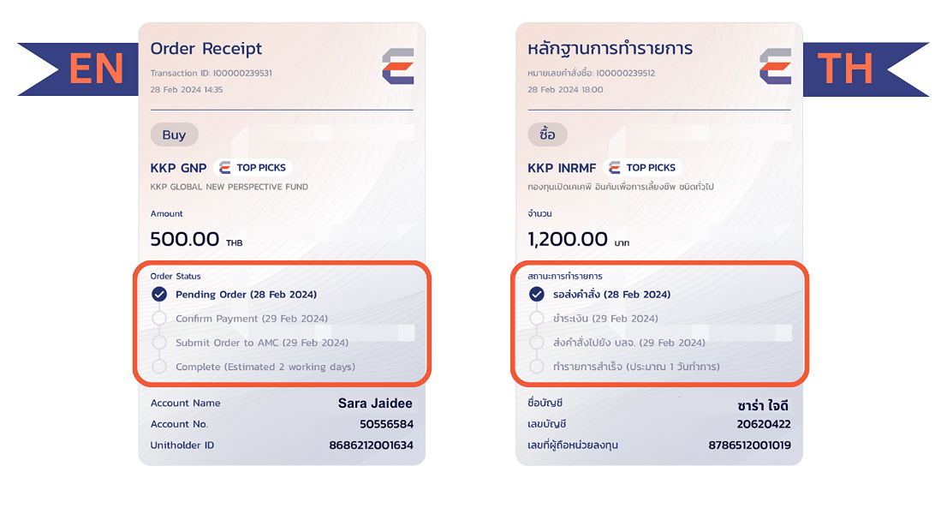Click the KKP logo on Thai receipt
This screenshot has height=514, width=947.
tap(776, 67)
